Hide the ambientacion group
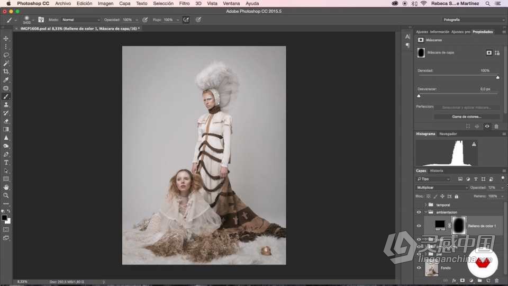 tap(419, 212)
